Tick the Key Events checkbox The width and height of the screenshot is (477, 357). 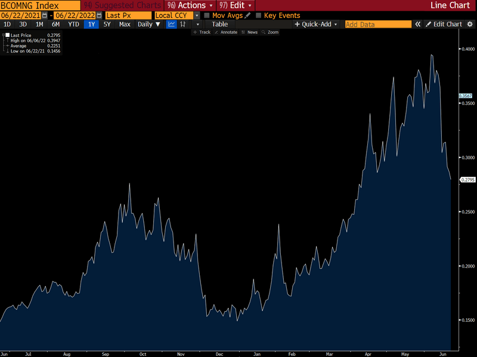coord(258,15)
